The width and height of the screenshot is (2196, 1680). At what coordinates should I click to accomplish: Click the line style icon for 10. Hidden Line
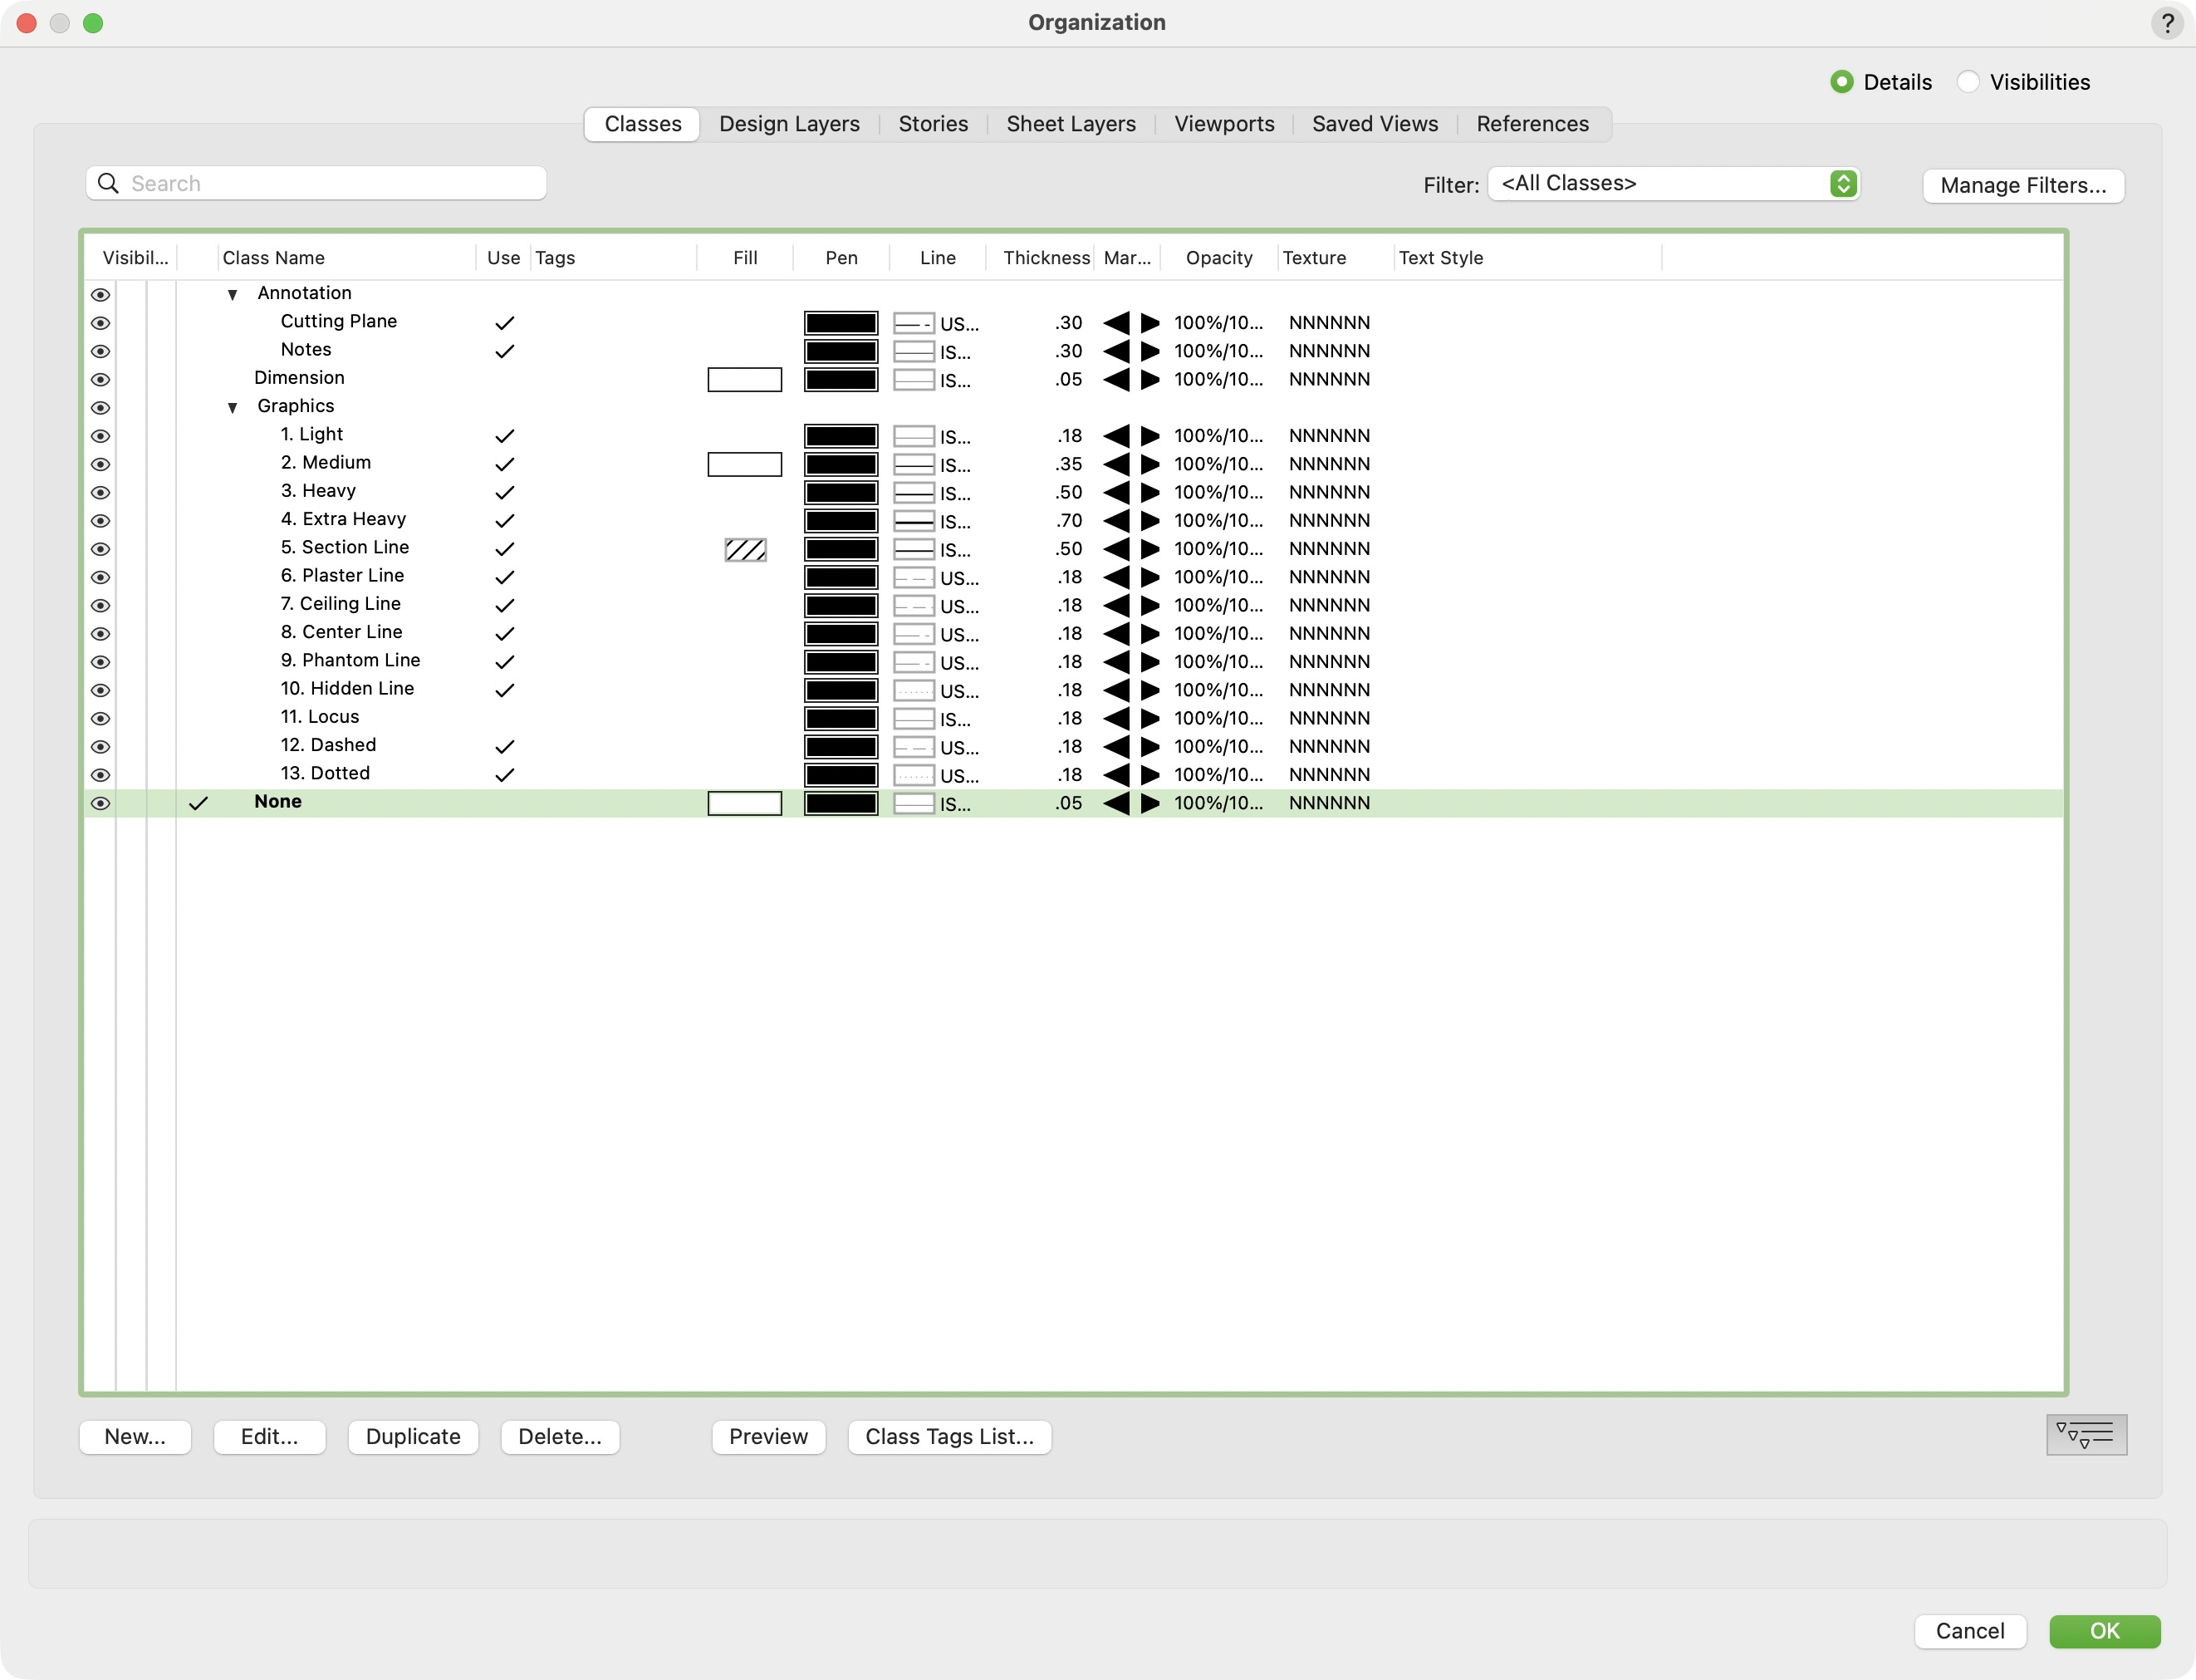(914, 691)
